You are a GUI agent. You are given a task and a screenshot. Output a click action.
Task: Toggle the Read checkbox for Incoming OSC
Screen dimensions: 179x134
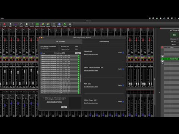[x=41, y=53]
